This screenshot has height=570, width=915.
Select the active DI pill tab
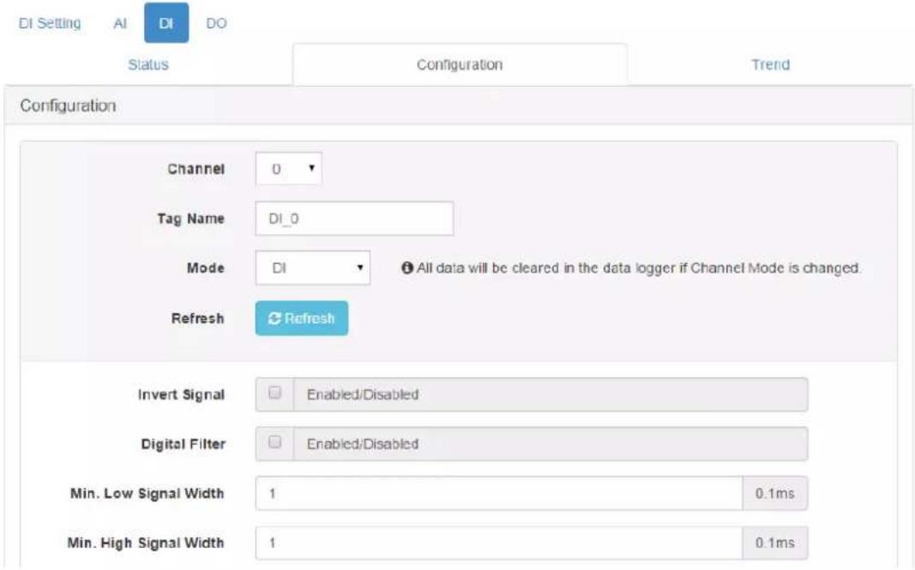166,23
